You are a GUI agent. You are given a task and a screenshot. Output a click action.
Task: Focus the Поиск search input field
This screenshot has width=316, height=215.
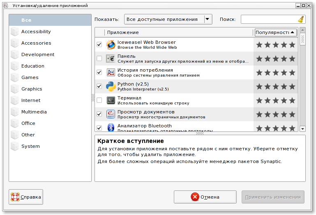tap(269, 19)
